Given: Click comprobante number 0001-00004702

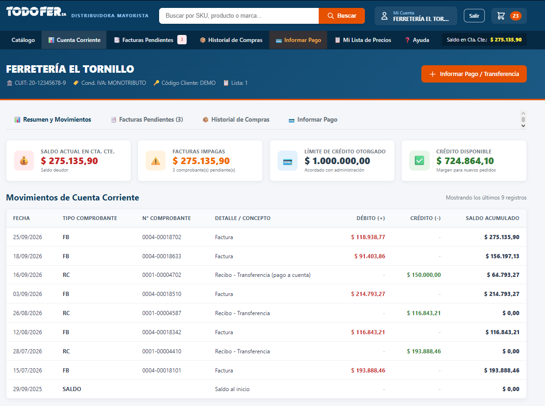Looking at the screenshot, I should pyautogui.click(x=161, y=275).
